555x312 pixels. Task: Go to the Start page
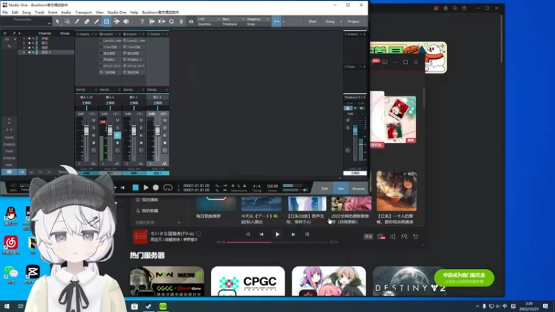tap(312, 21)
